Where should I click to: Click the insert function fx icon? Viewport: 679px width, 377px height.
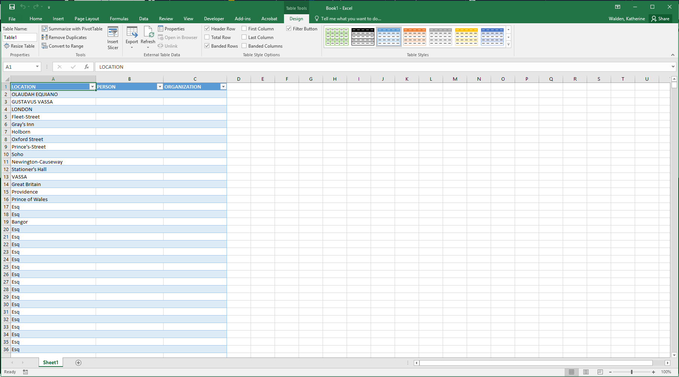click(87, 67)
